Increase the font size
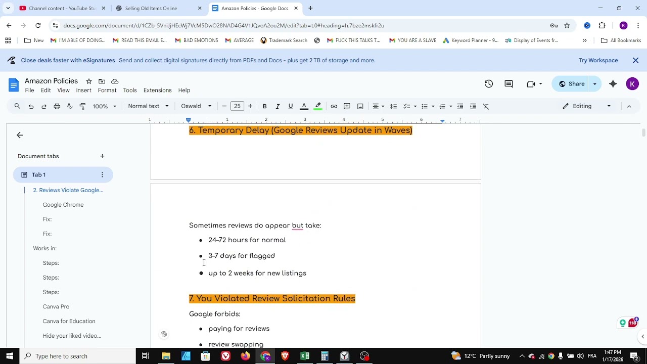647x364 pixels. click(250, 106)
